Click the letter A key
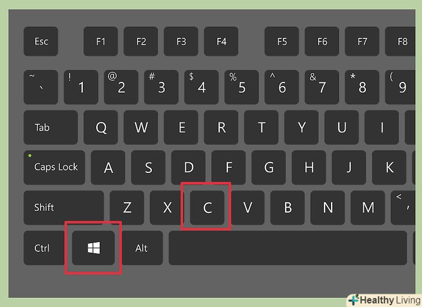 click(108, 167)
